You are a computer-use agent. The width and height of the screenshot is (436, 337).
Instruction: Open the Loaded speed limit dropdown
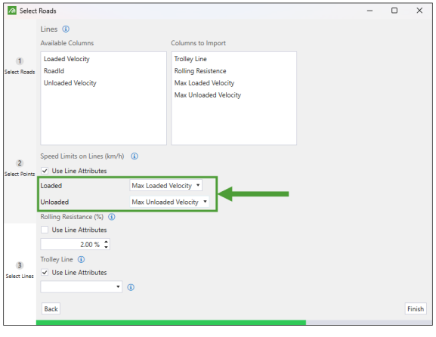click(x=165, y=185)
